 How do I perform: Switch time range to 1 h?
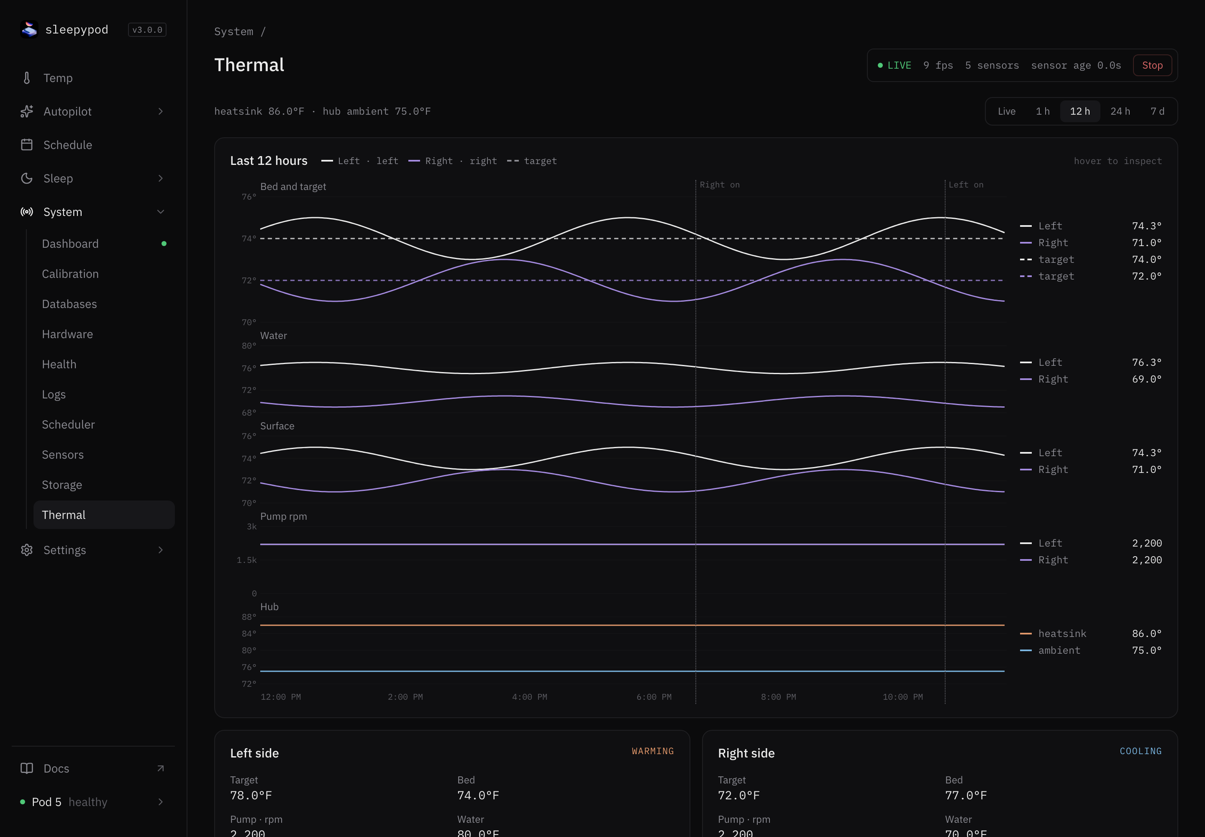tap(1042, 111)
